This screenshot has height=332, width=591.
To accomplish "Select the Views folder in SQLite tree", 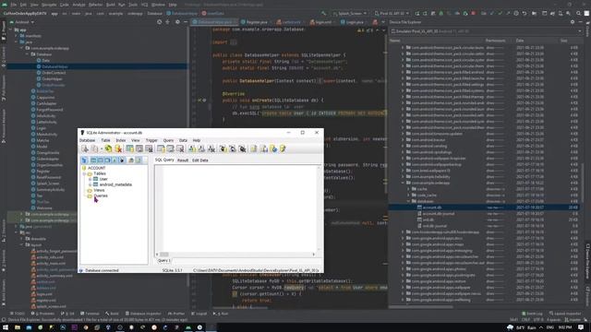I will tap(99, 190).
